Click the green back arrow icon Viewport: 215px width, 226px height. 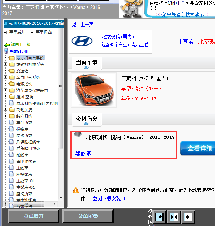point(7,45)
